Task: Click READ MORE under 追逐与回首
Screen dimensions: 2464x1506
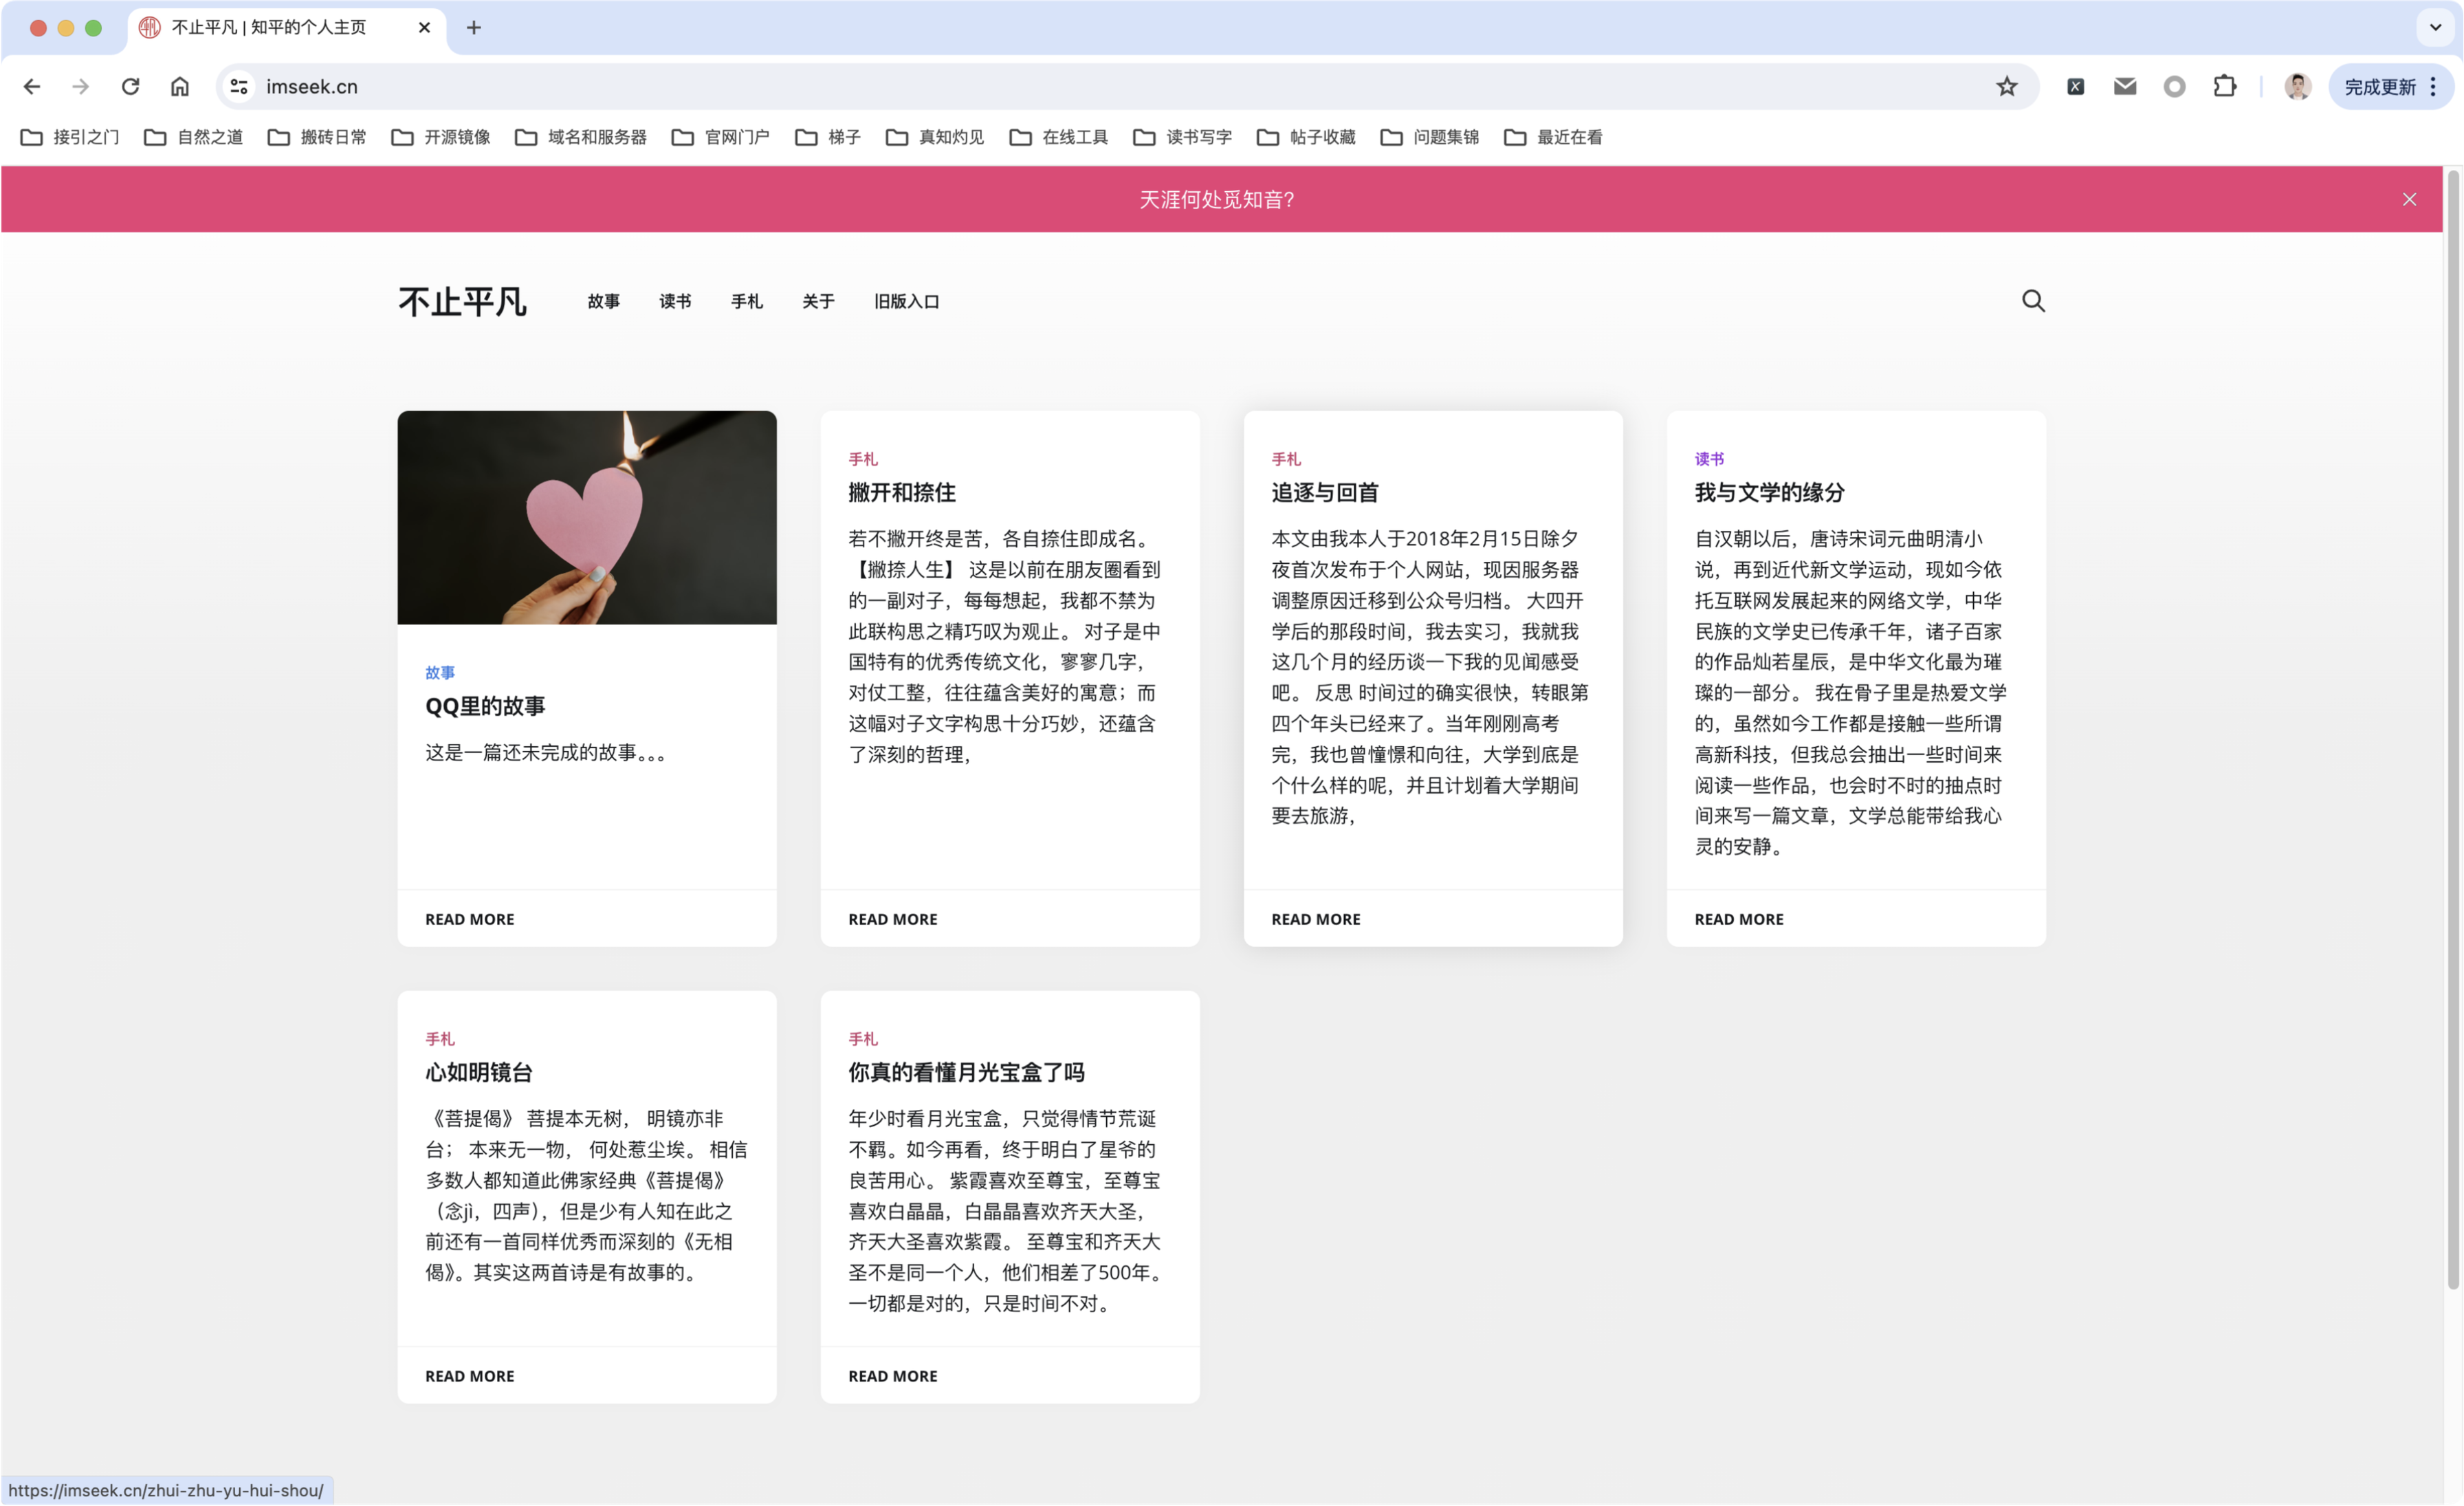Action: 1315,919
